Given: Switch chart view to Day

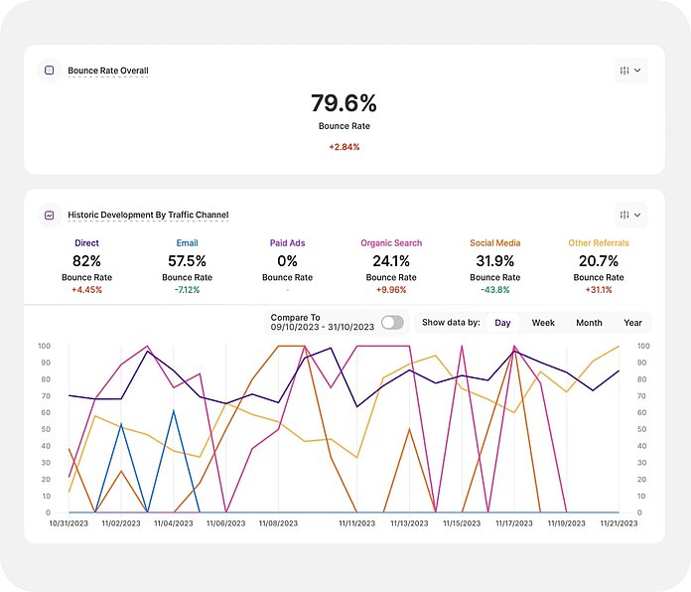Looking at the screenshot, I should pos(503,323).
